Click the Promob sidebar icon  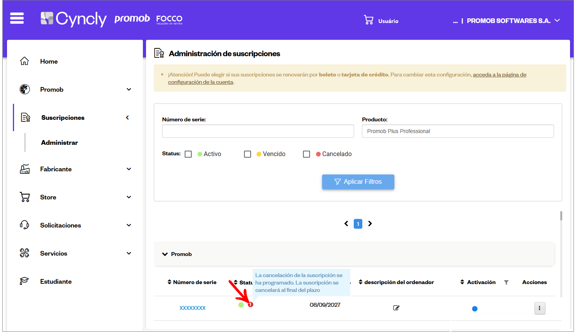(x=25, y=89)
